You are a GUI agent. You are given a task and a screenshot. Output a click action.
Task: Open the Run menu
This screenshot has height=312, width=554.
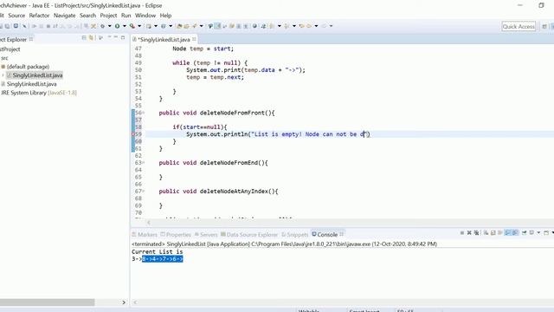126,16
